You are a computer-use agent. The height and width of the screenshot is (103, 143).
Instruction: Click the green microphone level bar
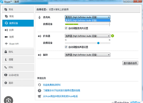(72, 24)
